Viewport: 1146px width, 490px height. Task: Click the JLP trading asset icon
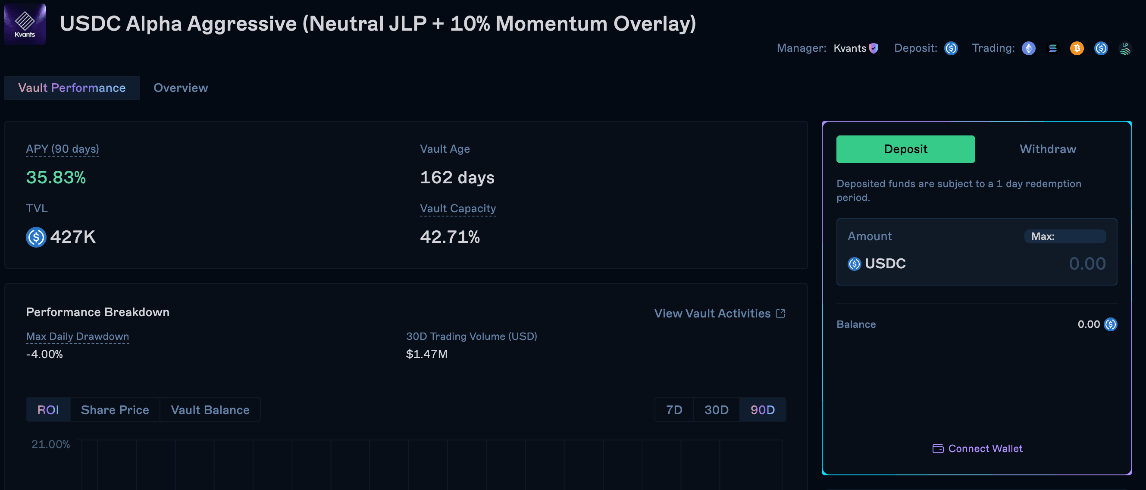[1124, 48]
